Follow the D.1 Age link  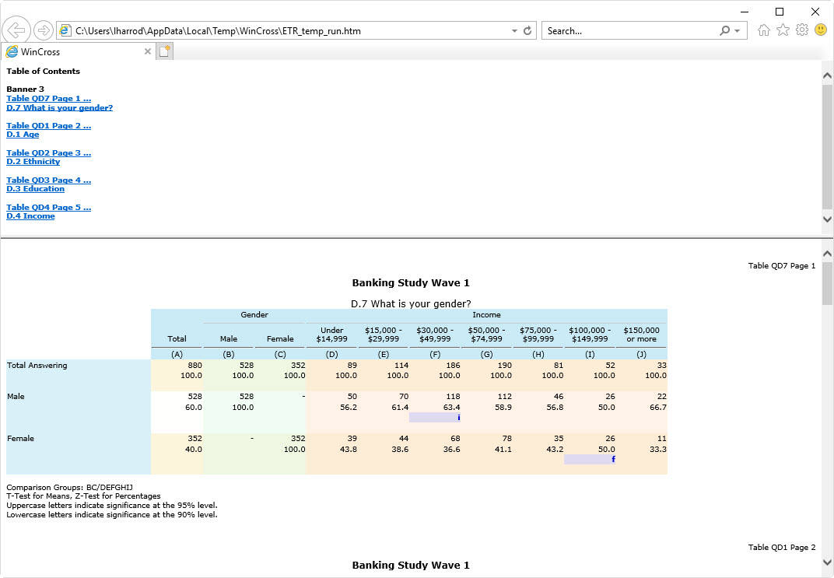point(23,135)
